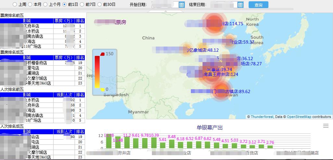Screen dimensions: 333x160
Task: Click the heatmap hotspot labeled 114.75
Action: pyautogui.click(x=214, y=23)
